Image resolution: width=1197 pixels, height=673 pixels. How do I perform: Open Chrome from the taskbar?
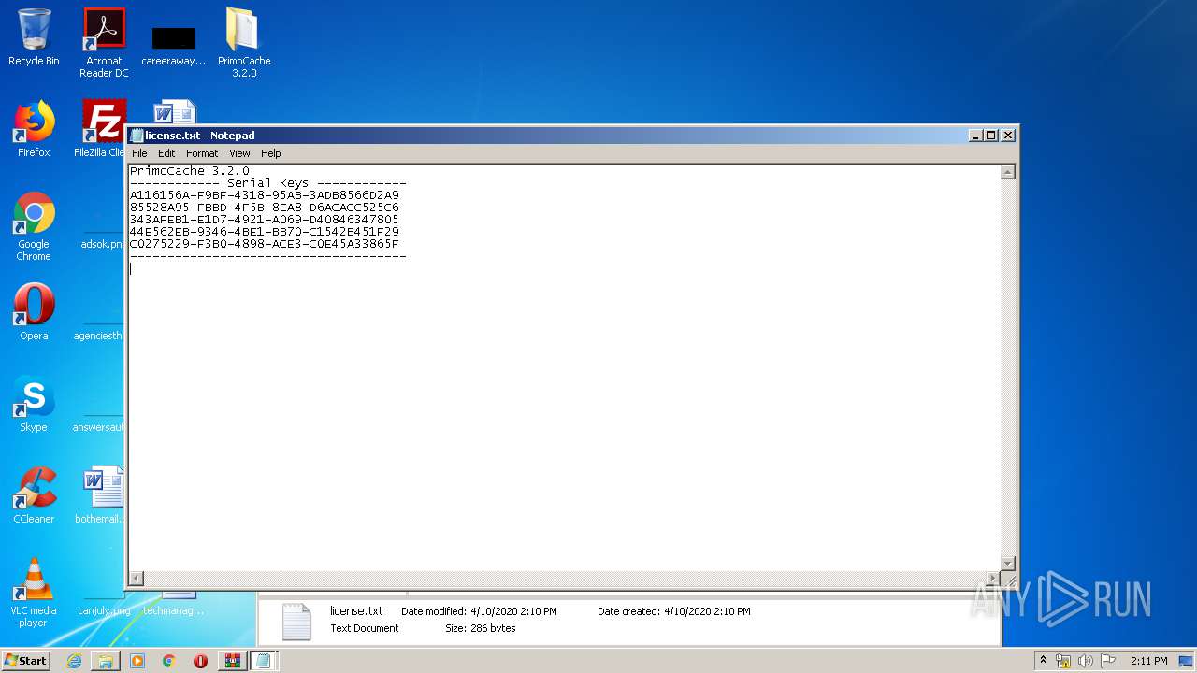click(x=169, y=661)
